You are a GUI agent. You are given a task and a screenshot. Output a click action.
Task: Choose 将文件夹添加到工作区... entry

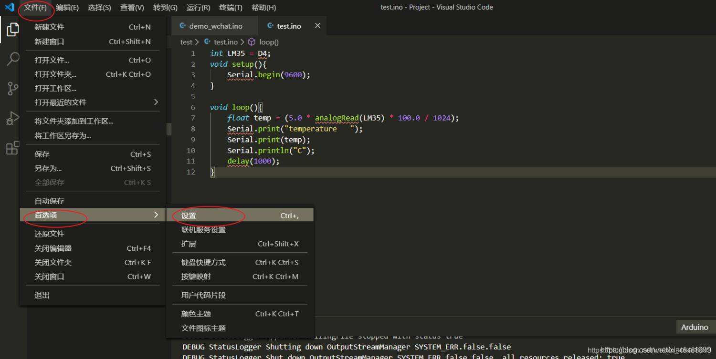tap(93, 121)
